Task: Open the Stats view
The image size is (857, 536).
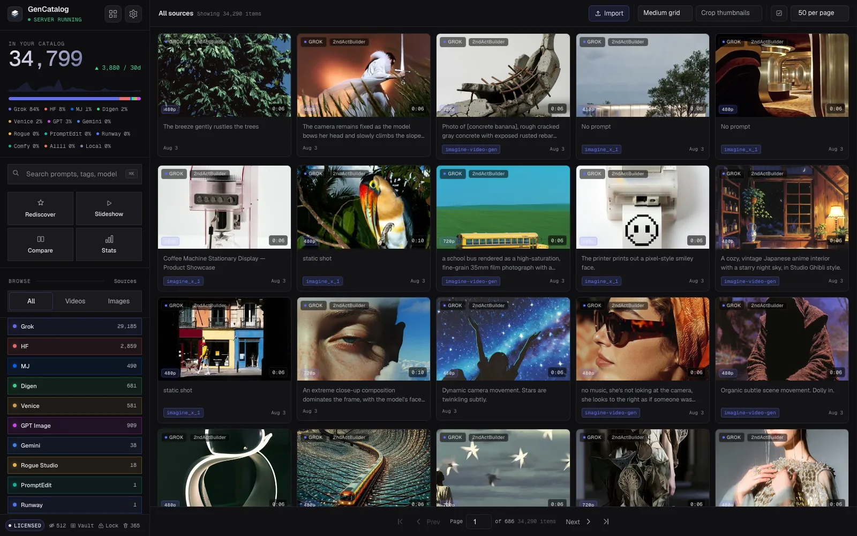Action: (x=109, y=244)
